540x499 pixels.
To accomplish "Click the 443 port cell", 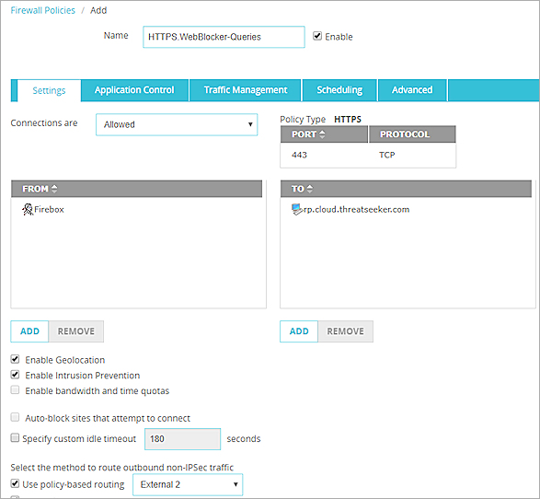I will point(299,155).
